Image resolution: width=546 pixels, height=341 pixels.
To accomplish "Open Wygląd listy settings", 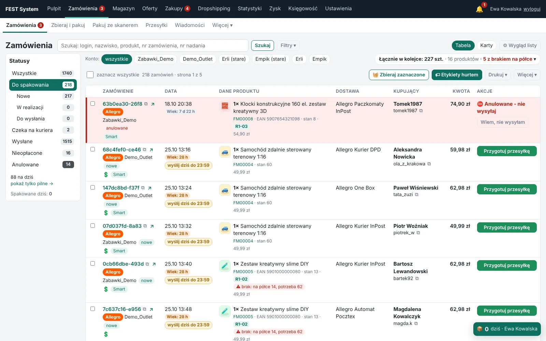I will 520,45.
